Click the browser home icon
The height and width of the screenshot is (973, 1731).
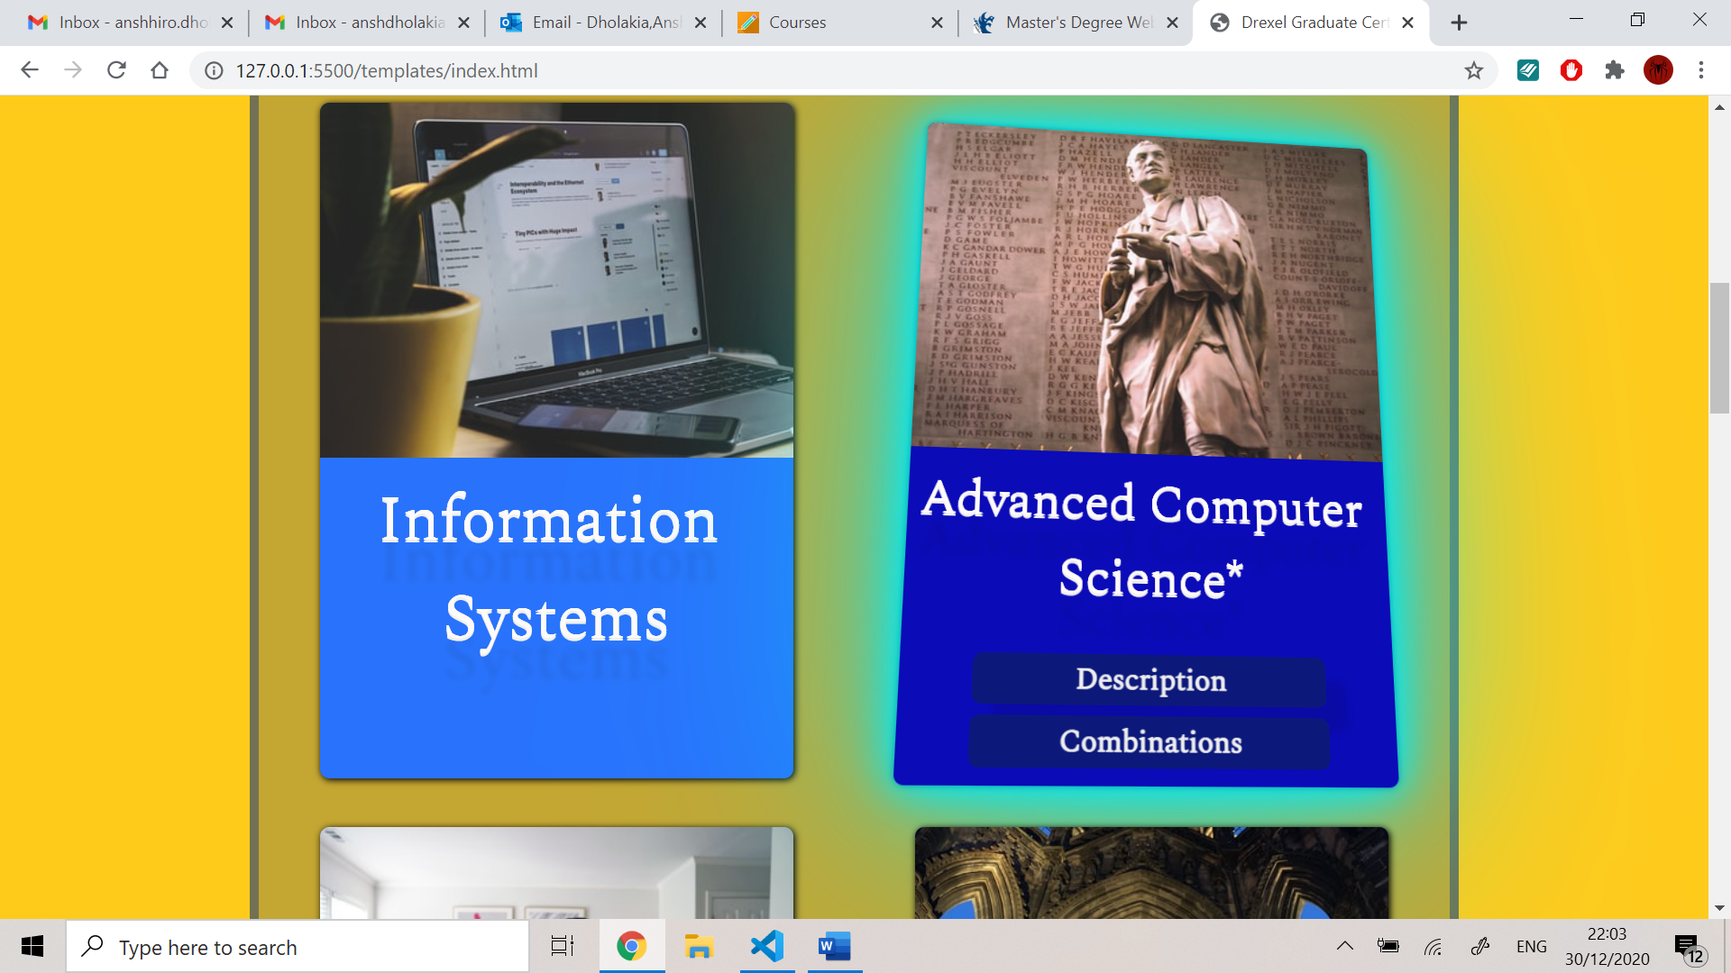pos(160,70)
